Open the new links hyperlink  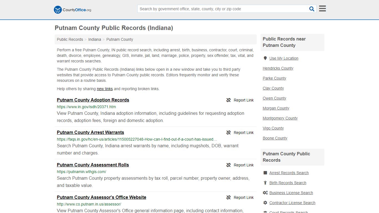pos(105,89)
